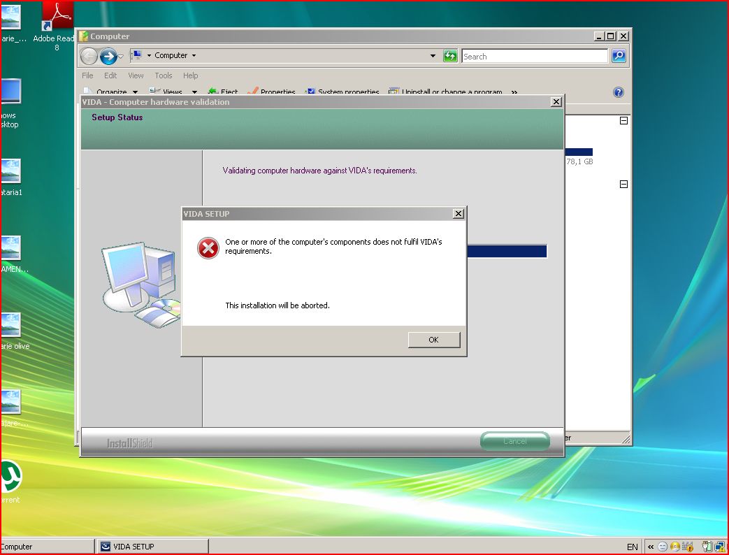
Task: Click the power plug tray icon
Action: coord(707,547)
